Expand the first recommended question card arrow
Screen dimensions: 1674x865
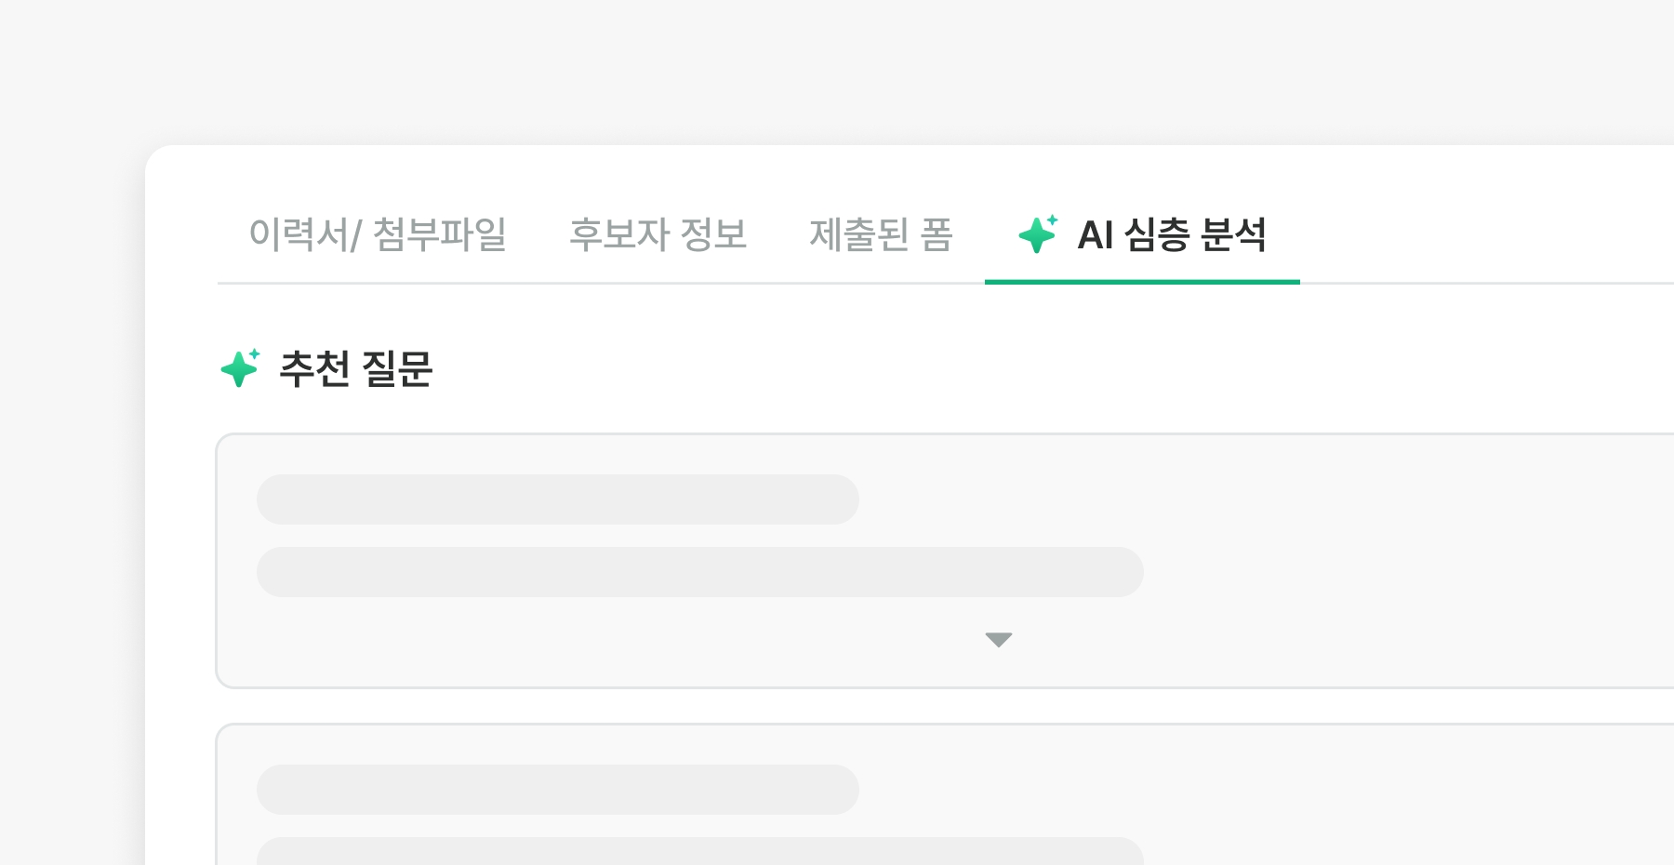(998, 640)
